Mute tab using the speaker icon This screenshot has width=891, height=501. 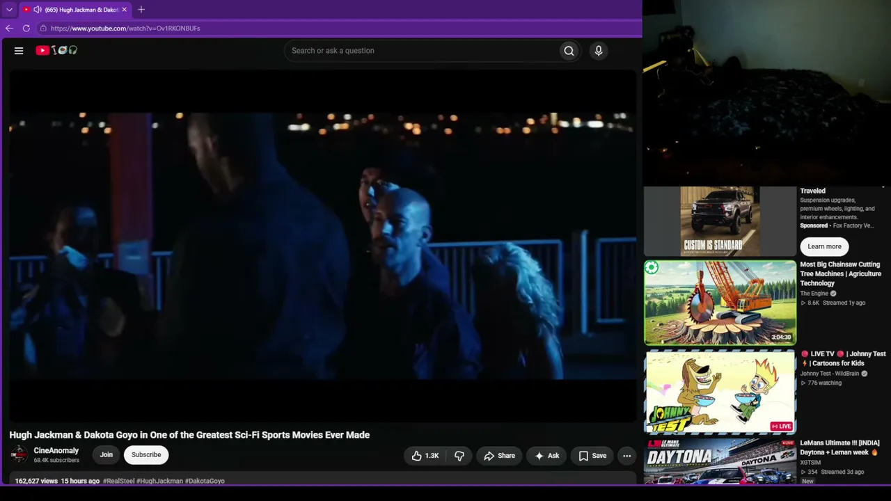[x=37, y=10]
